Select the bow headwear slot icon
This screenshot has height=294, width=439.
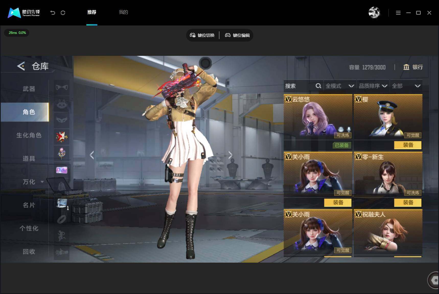pyautogui.click(x=62, y=87)
